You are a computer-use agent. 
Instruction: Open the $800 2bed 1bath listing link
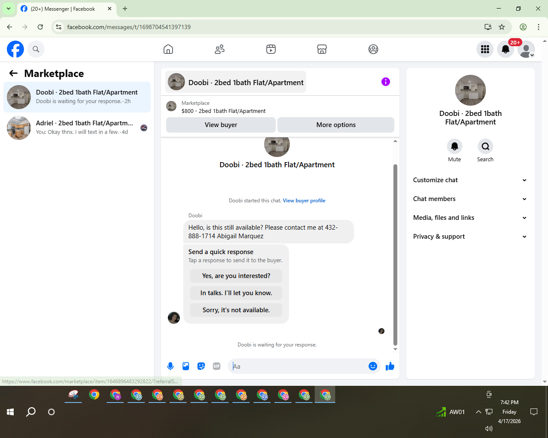(x=223, y=111)
